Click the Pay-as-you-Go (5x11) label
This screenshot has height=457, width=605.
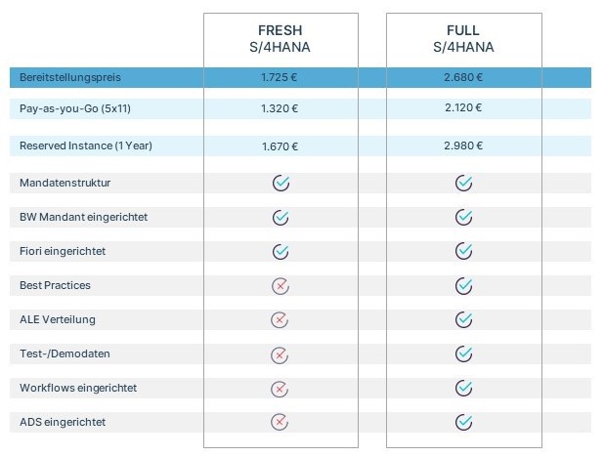coord(75,108)
